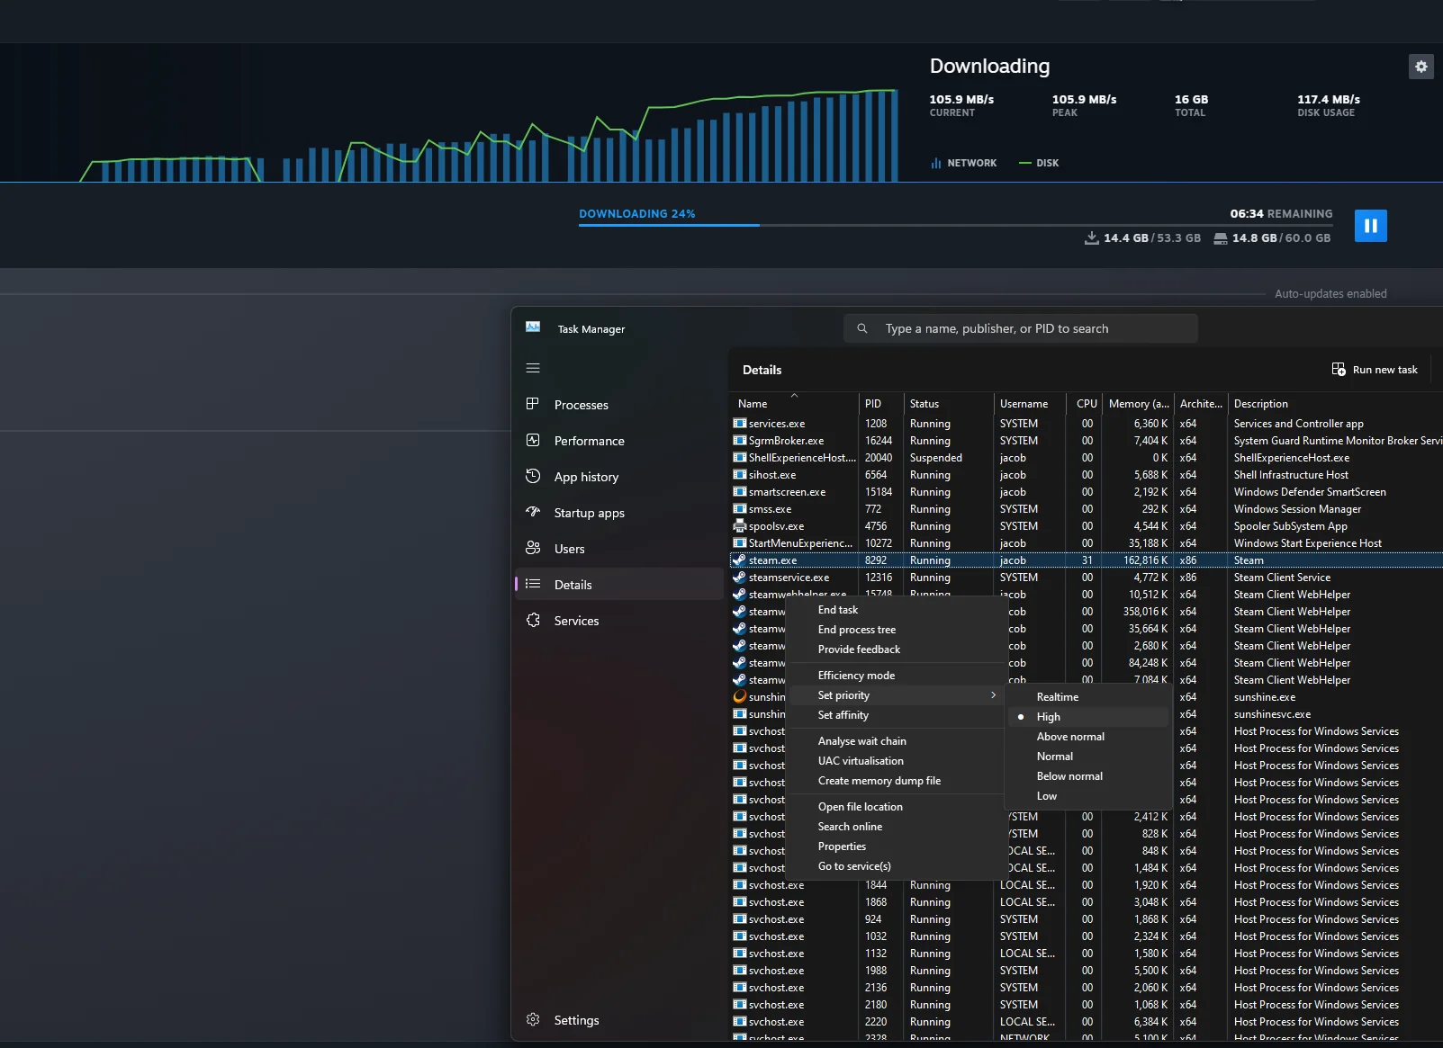Viewport: 1443px width, 1048px height.
Task: Open the Performance page in Task Manager
Action: [x=619, y=441]
